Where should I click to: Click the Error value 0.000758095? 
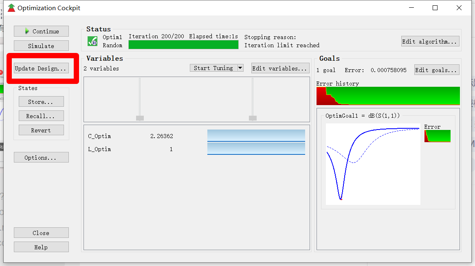[x=388, y=70]
